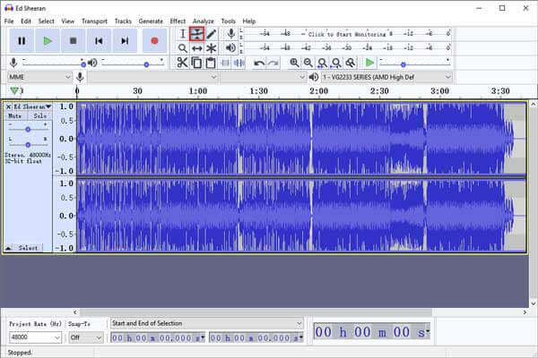Zoom out of the waveform
Image resolution: width=538 pixels, height=358 pixels.
click(x=308, y=63)
